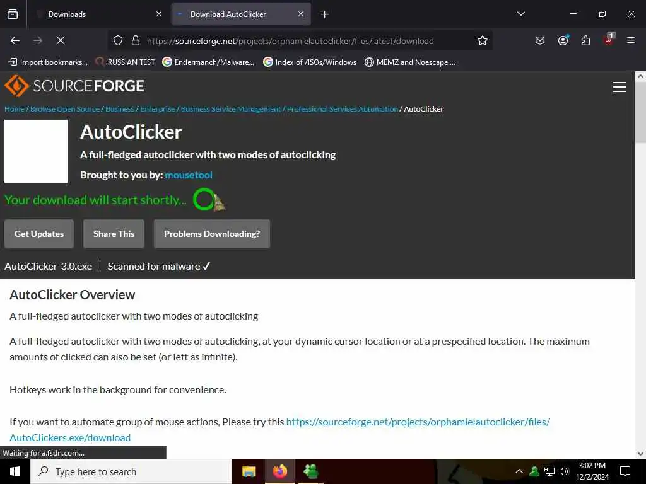Open Professional Services Automation breadcrumb
Screen dimensions: 646x484
pyautogui.click(x=343, y=109)
